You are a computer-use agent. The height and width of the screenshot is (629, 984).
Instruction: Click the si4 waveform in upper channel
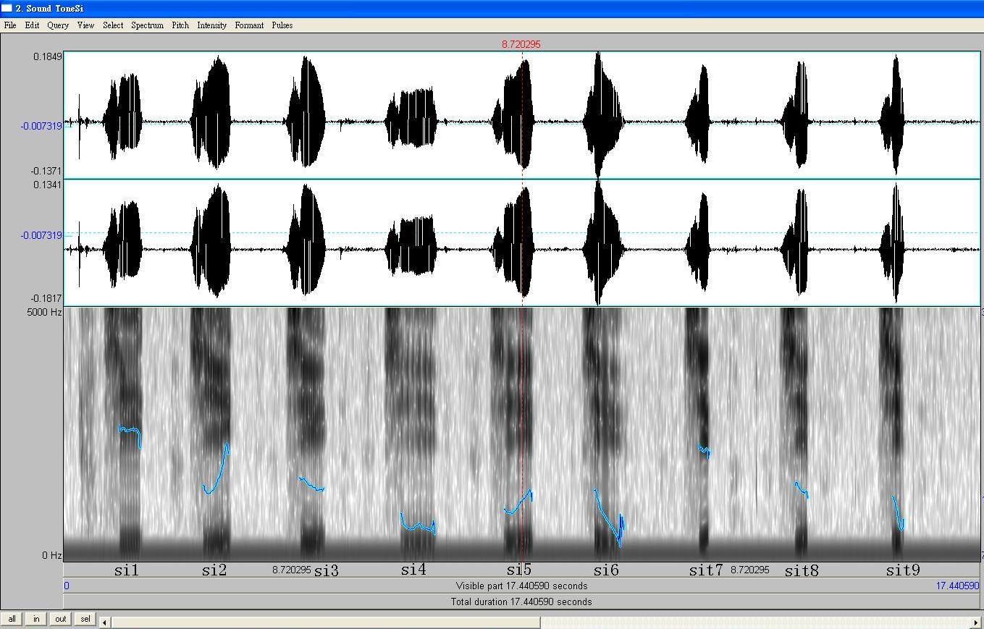pyautogui.click(x=411, y=118)
